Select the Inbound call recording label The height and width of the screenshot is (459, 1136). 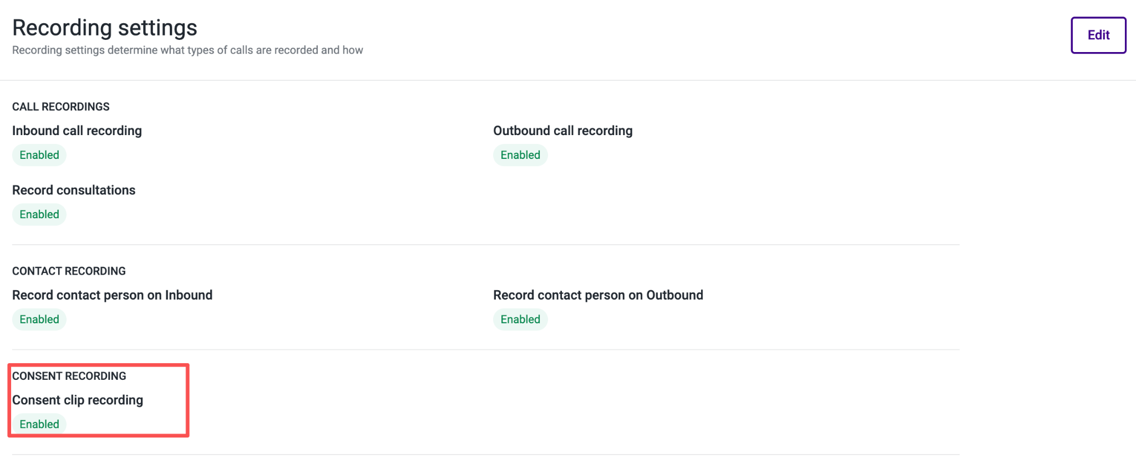tap(77, 131)
